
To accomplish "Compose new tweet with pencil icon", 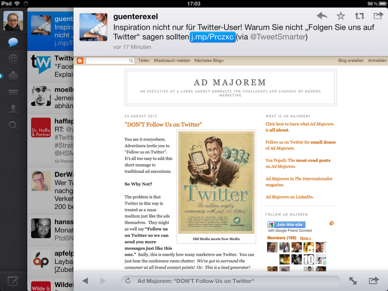I will [13, 282].
